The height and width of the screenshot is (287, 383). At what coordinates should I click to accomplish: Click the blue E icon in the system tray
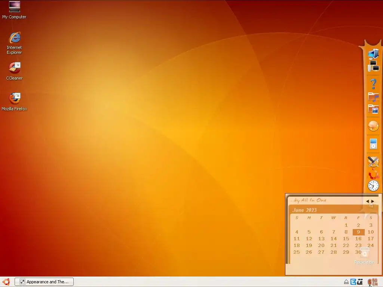pos(353,282)
